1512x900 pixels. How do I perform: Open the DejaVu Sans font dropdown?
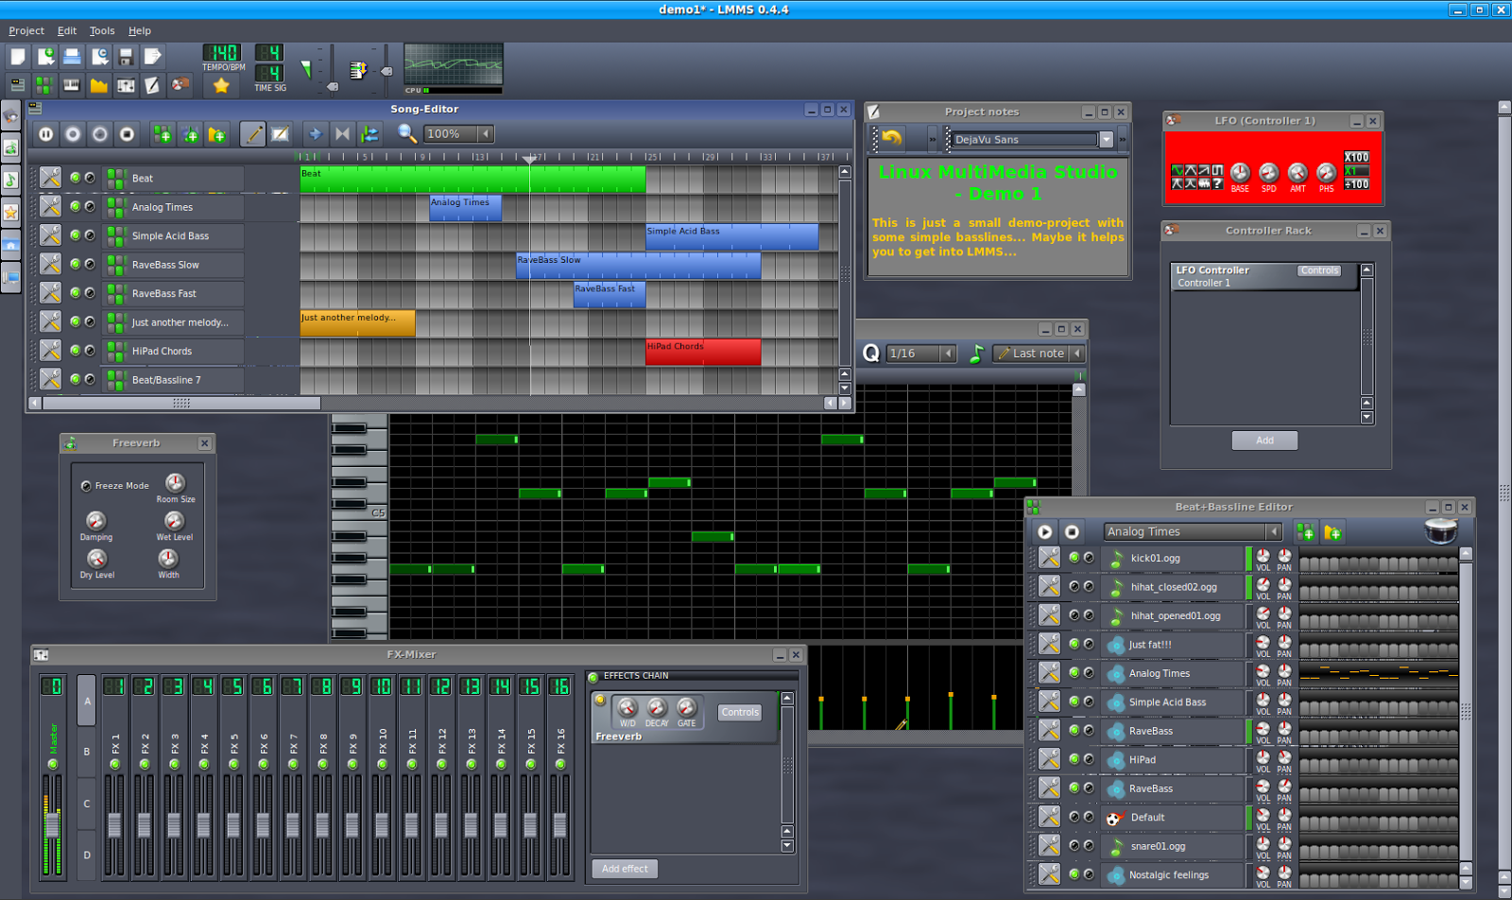[1106, 139]
